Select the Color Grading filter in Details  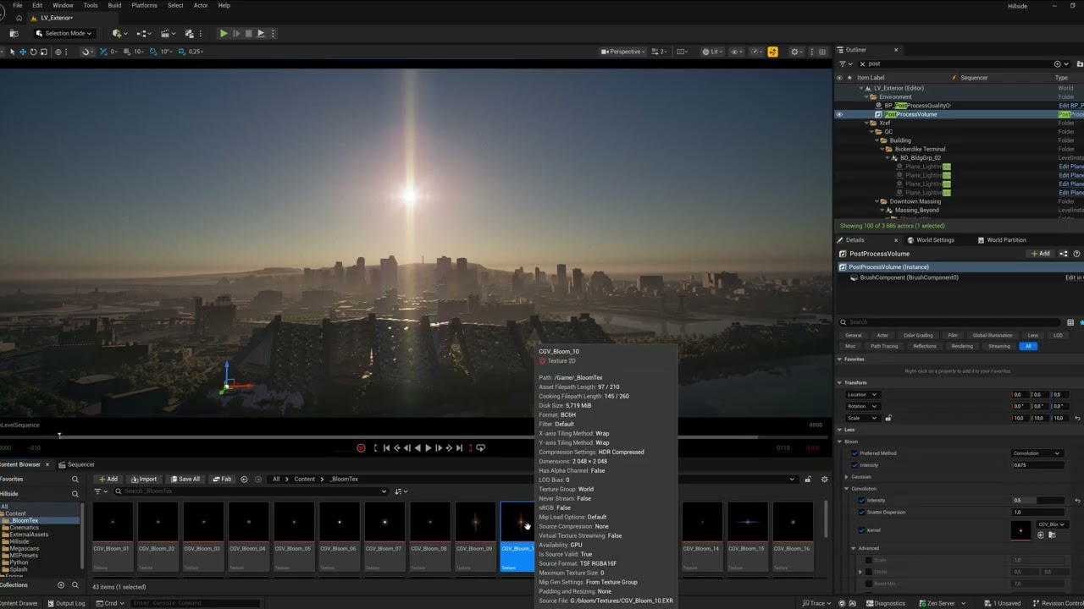pyautogui.click(x=918, y=335)
